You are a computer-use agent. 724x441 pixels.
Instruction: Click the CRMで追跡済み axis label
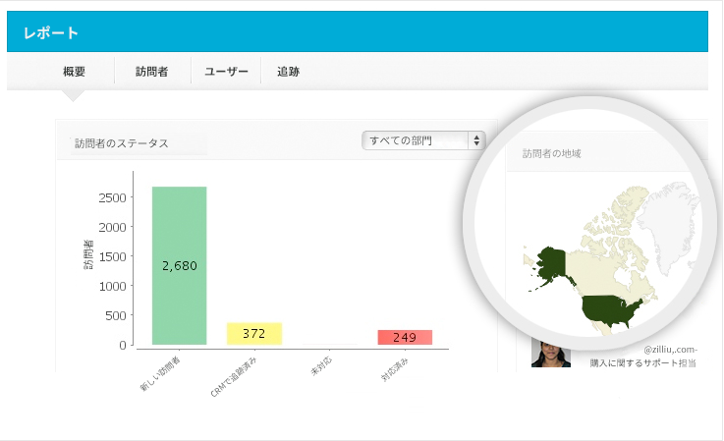[x=233, y=377]
